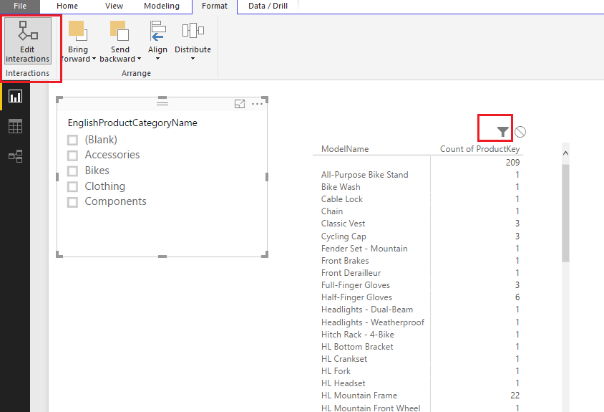Viewport: 604px width, 412px height.
Task: Click the table scrollbar up arrow
Action: (x=565, y=153)
